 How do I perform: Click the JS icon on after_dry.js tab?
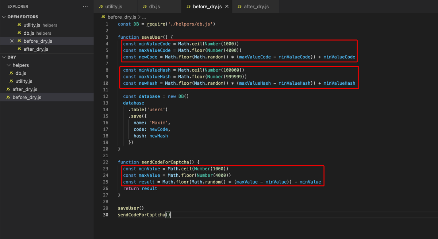tap(240, 7)
